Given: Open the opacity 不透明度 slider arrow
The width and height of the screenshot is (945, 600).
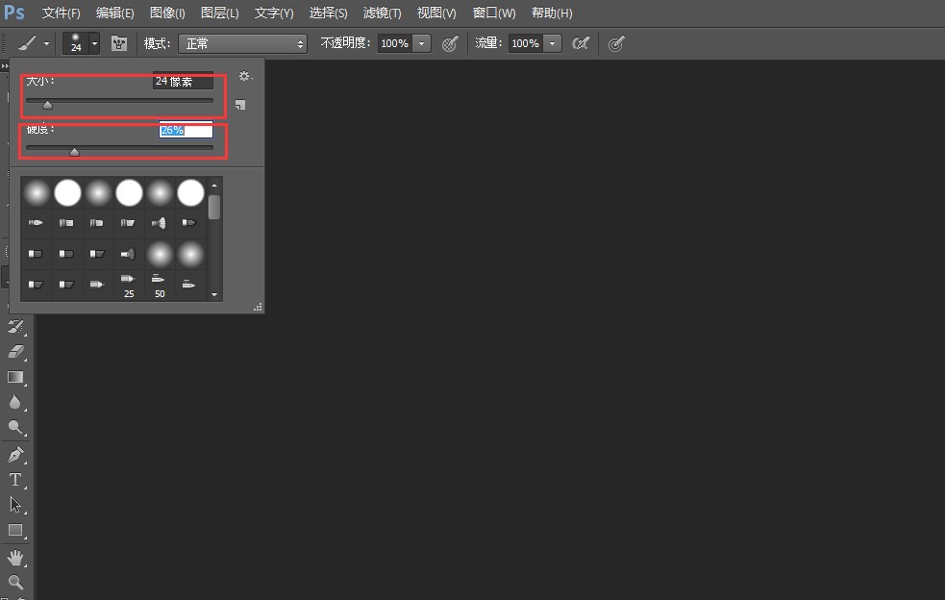Looking at the screenshot, I should tap(422, 43).
